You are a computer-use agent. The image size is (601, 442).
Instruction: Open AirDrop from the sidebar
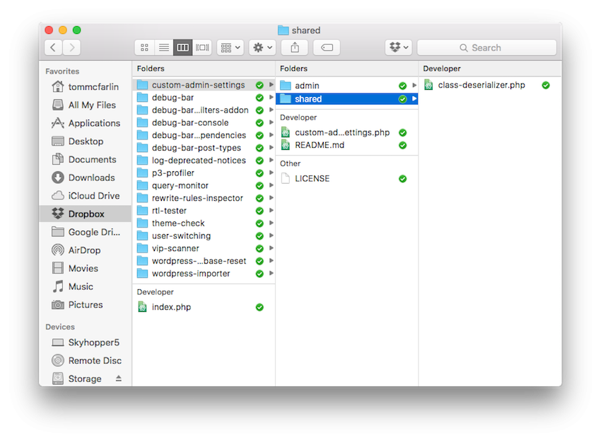[86, 250]
